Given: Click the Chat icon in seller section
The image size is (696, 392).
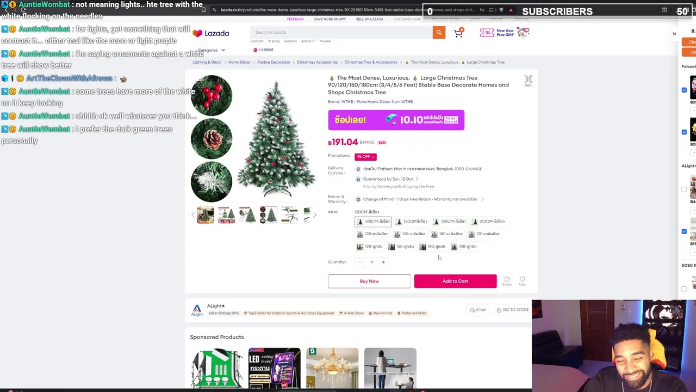Looking at the screenshot, I should (x=477, y=310).
